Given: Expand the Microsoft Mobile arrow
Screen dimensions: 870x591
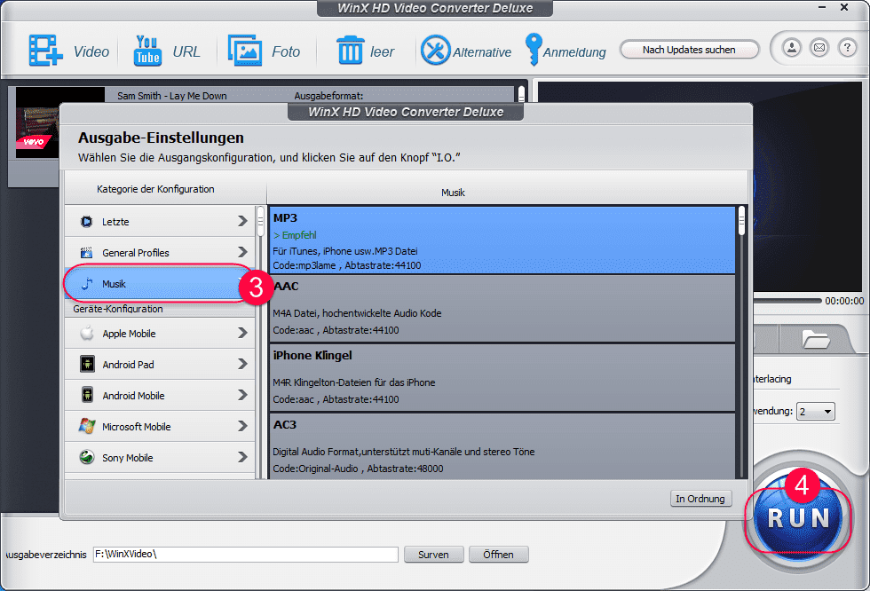Looking at the screenshot, I should 242,426.
